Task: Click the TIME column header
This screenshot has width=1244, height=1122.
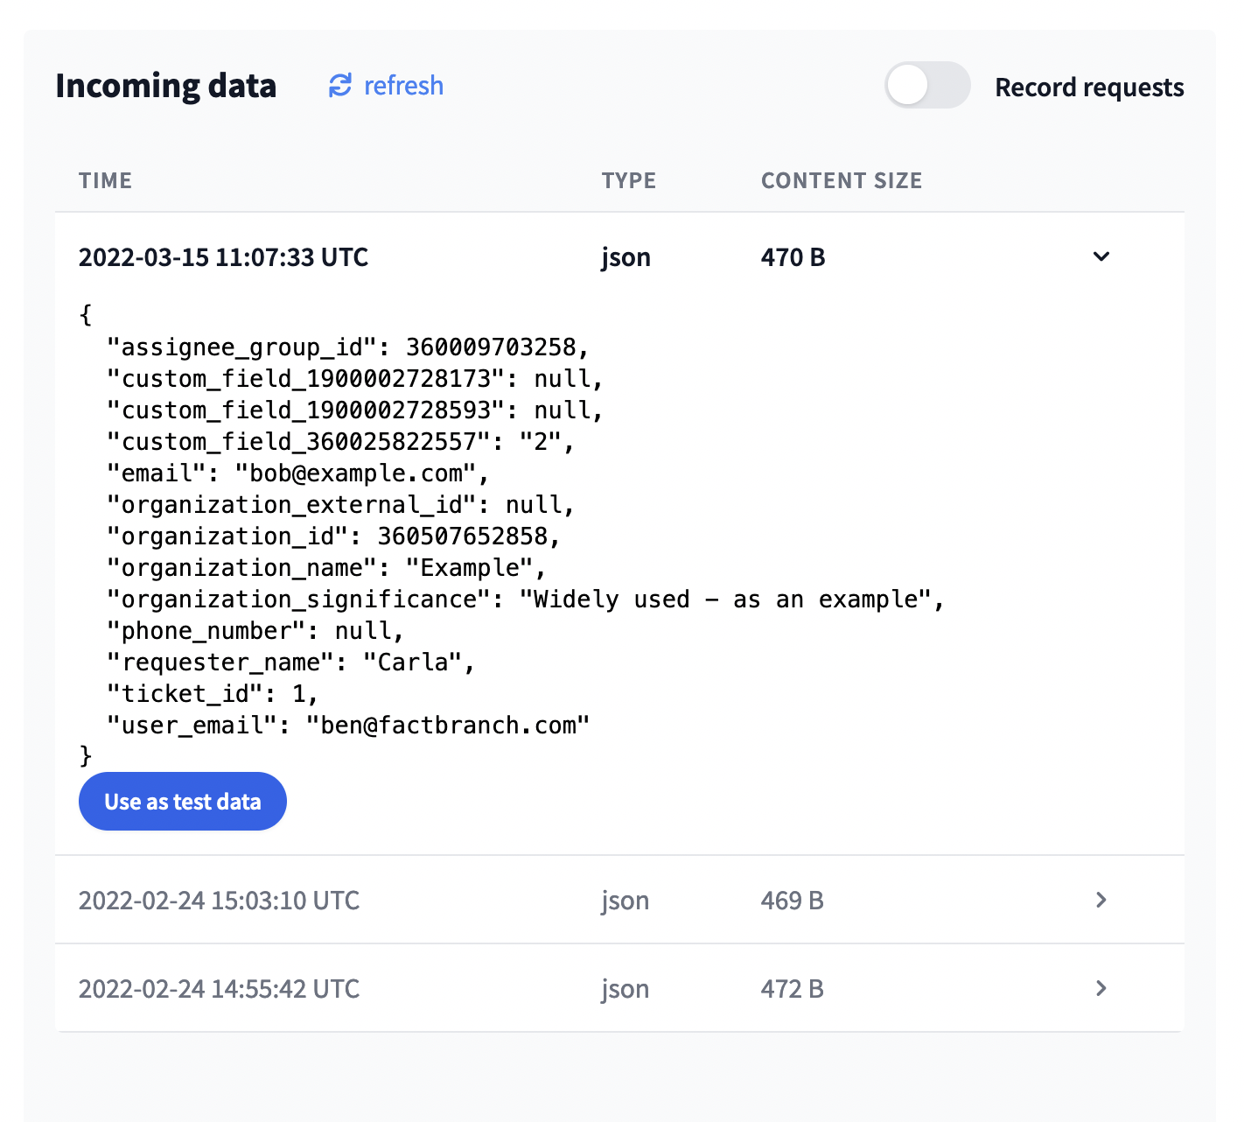Action: click(105, 180)
